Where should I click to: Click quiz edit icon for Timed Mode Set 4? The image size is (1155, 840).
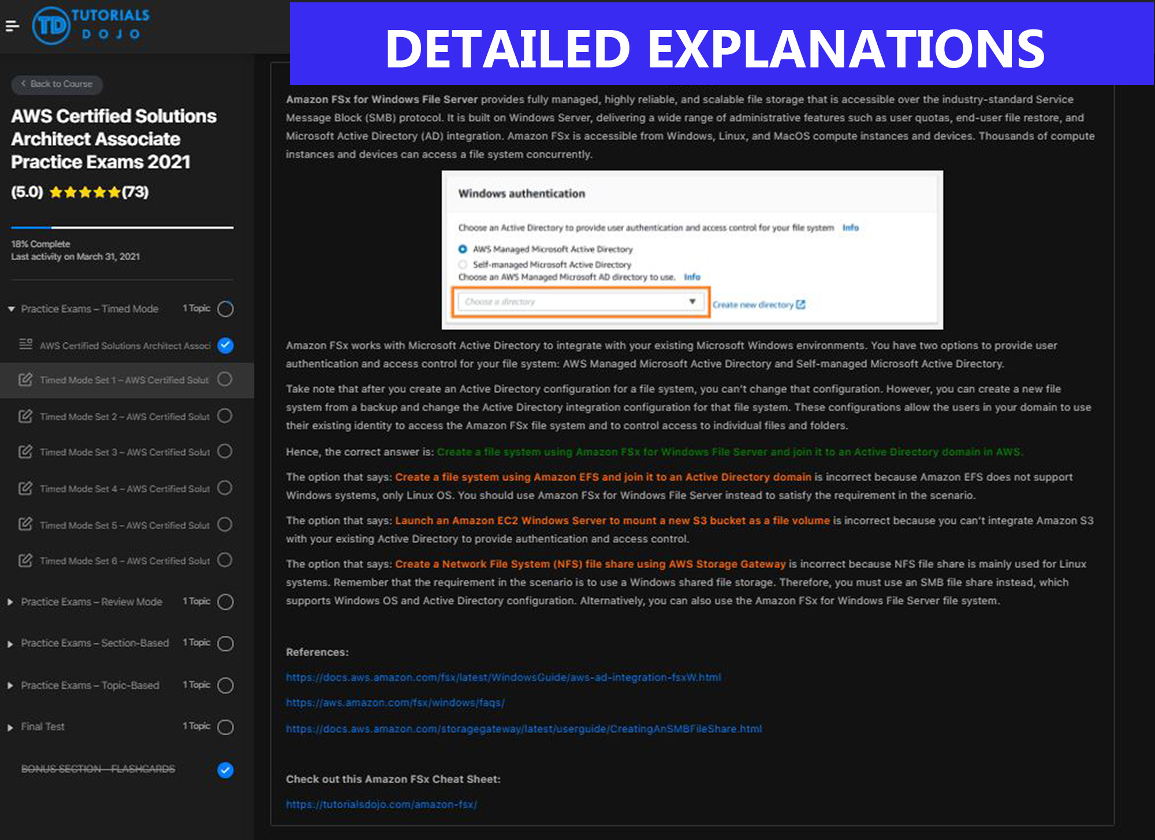click(x=25, y=488)
